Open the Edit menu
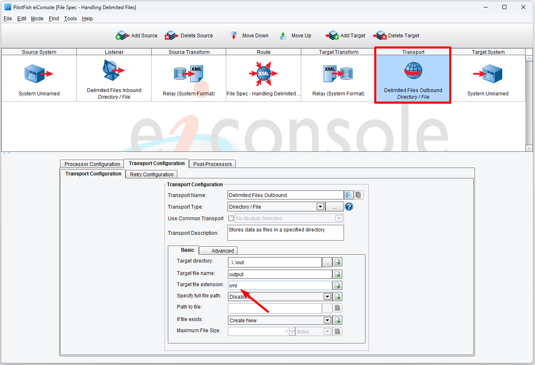Viewport: 535px width, 365px height. click(22, 19)
